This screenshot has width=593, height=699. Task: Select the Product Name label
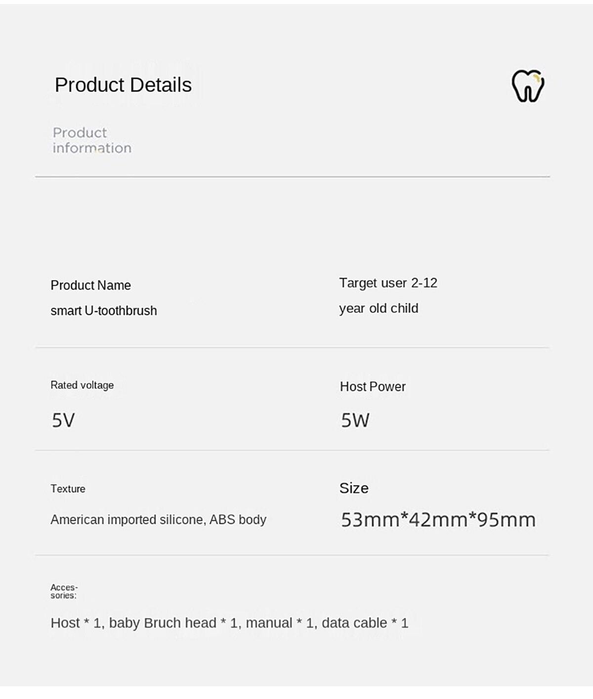point(90,285)
